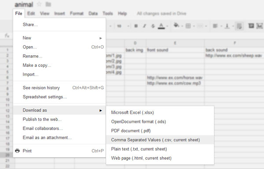Open the Tools menu
Screen dimensions: 264x169
coord(108,14)
